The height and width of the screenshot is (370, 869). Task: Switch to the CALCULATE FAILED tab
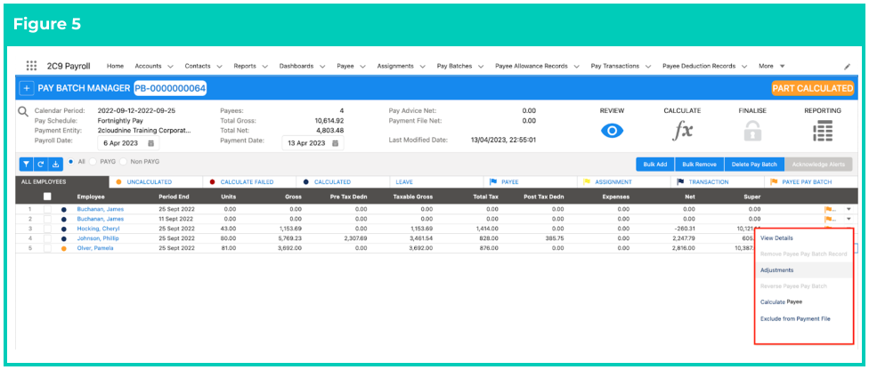249,181
